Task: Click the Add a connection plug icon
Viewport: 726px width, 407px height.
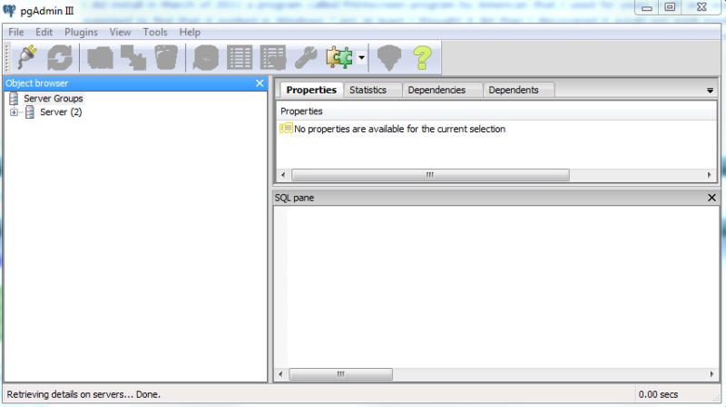Action: 27,57
